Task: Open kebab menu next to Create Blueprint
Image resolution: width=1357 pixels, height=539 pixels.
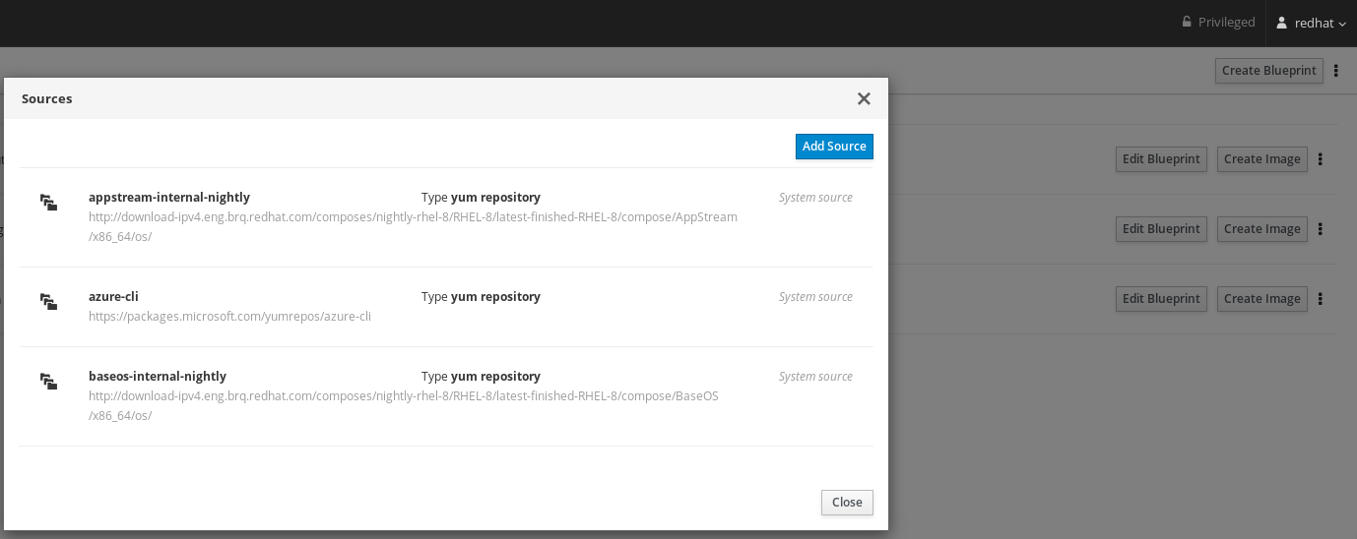Action: [1336, 71]
